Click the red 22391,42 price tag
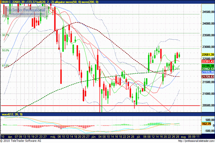Viewport: 215px width, 143px height. (207, 61)
